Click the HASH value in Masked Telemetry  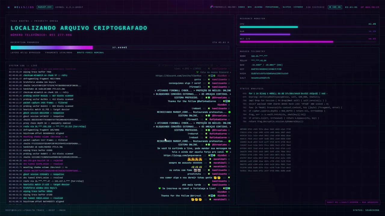[269, 73]
